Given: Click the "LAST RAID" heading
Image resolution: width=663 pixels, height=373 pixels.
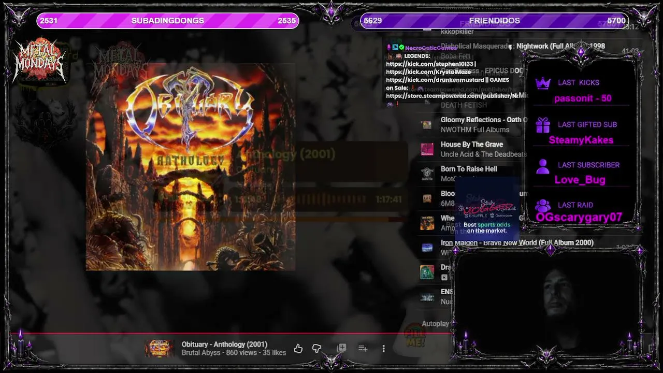Looking at the screenshot, I should (x=575, y=205).
